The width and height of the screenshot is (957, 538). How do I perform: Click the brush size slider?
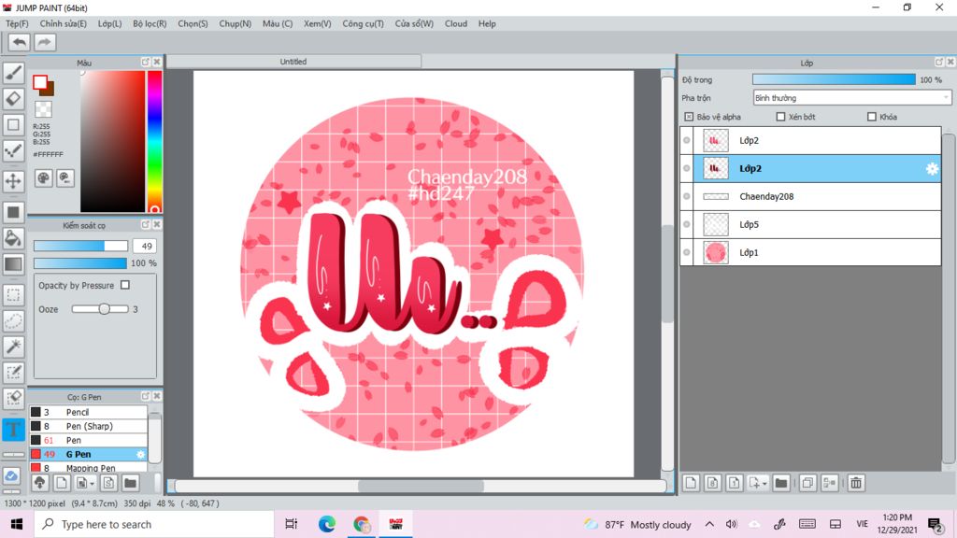[x=80, y=246]
